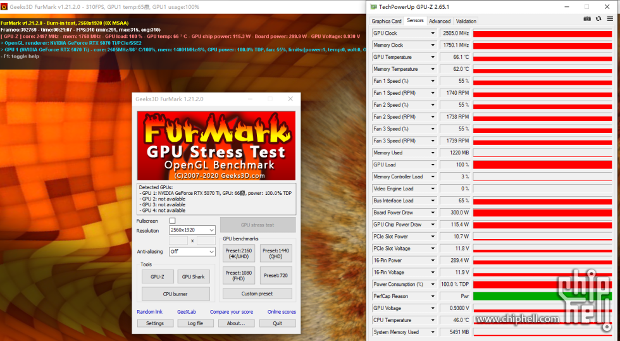Click the PCIe Slot Voltage 11.8 V value
Screen dimensions: 620x341
[x=455, y=249]
